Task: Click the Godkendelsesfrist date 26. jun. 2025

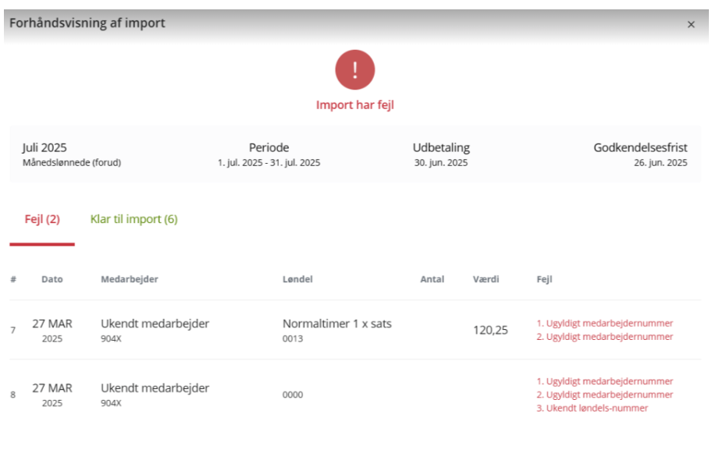Action: (660, 163)
